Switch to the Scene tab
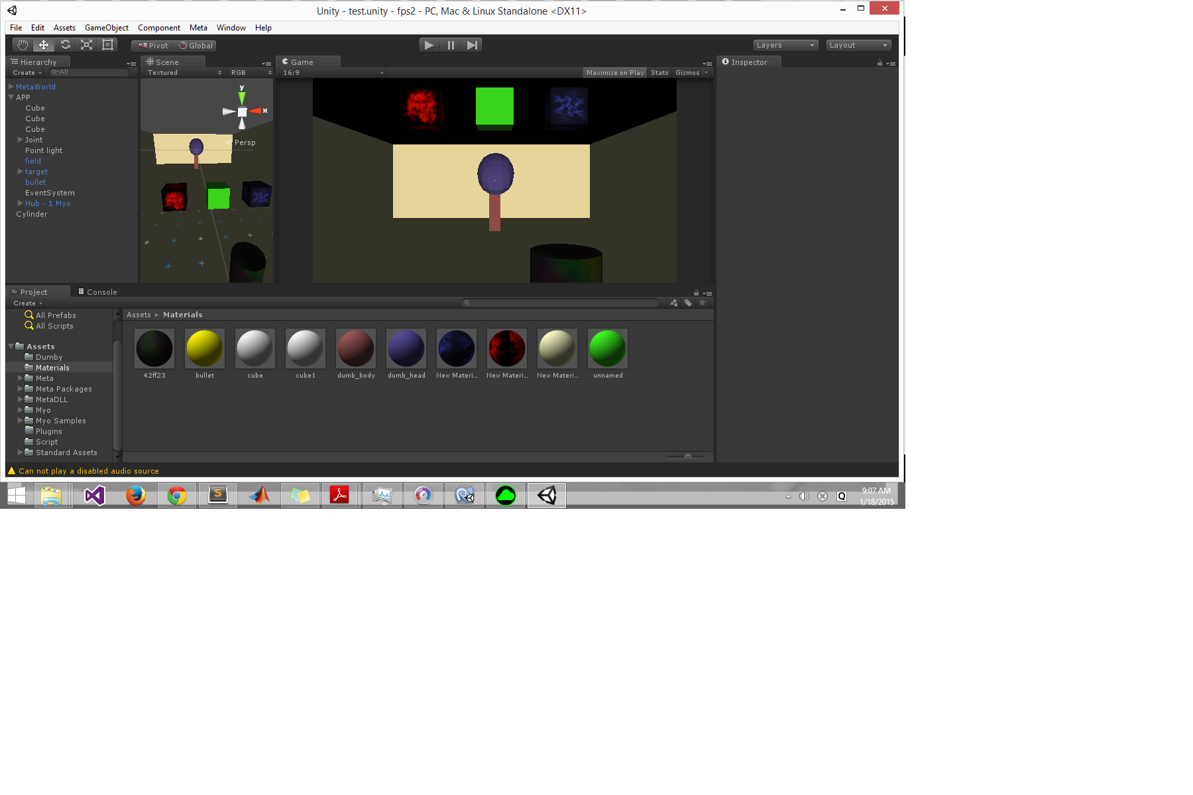1193x795 pixels. point(172,62)
